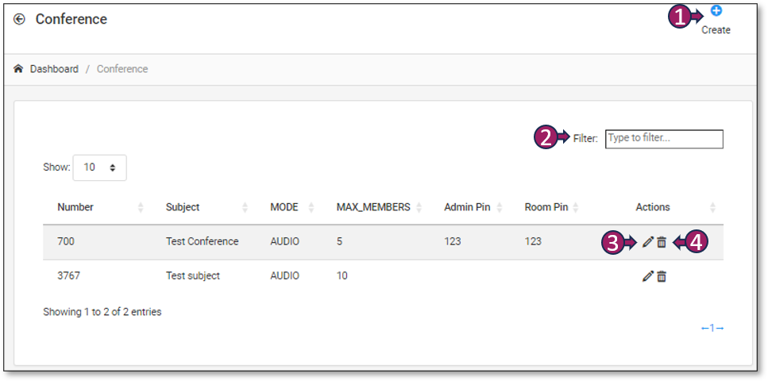
Task: Click in the Filter text field
Action: (664, 139)
